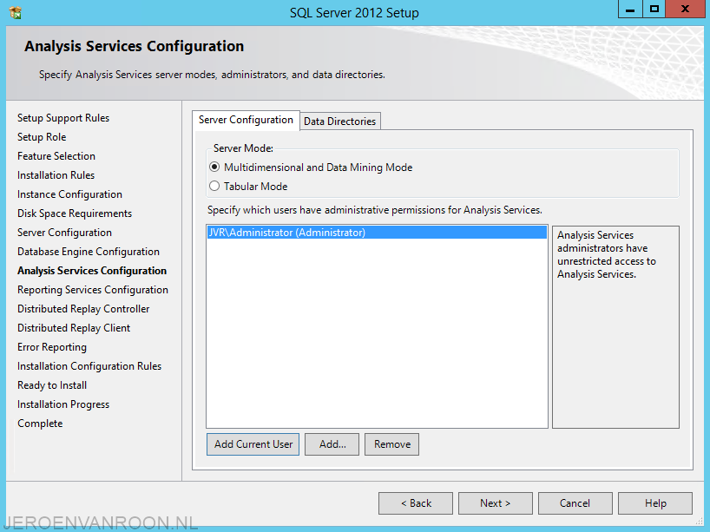Viewport: 710px width, 532px height.
Task: Click the Feature Selection step in sidebar
Action: (x=56, y=155)
